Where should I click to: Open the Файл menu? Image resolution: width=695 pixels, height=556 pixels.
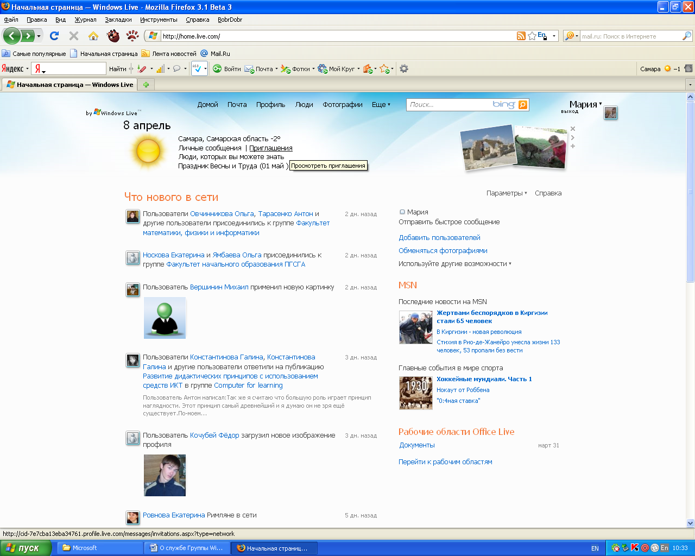click(11, 20)
